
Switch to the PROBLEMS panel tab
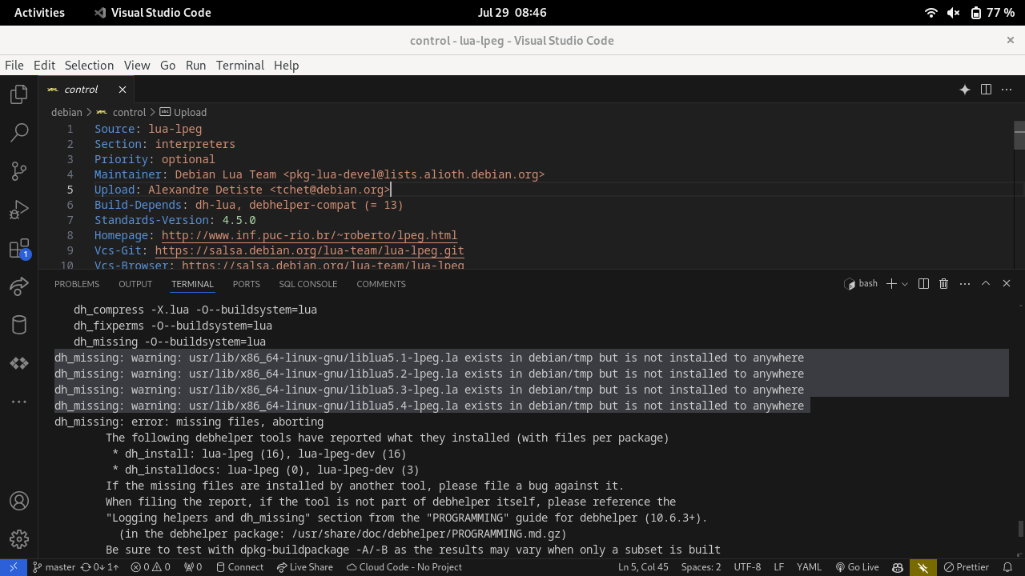click(x=77, y=284)
